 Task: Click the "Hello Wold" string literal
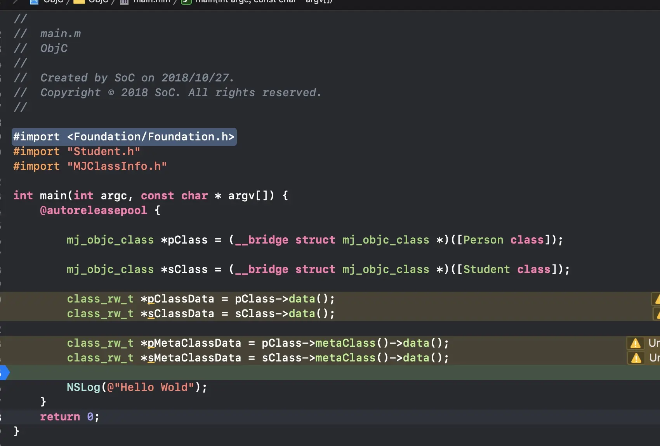[x=151, y=387]
